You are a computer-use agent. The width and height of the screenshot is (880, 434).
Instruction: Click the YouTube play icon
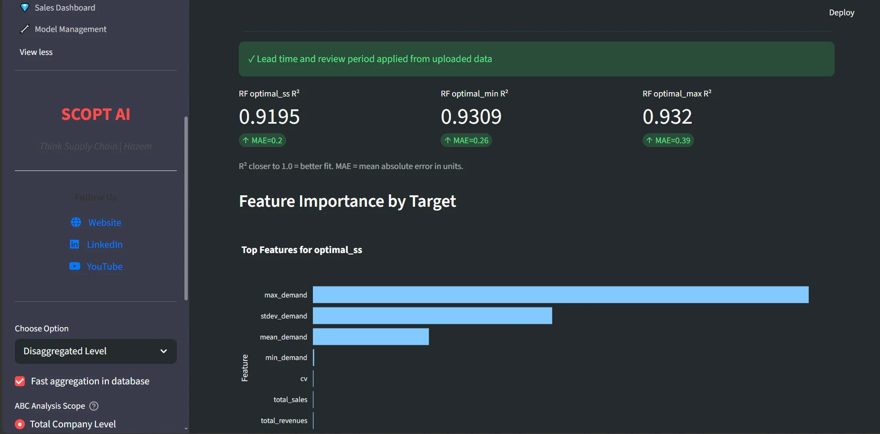pyautogui.click(x=75, y=266)
